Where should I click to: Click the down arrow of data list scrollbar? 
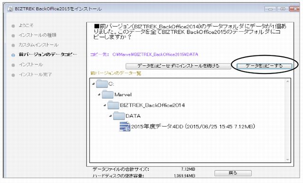pyautogui.click(x=287, y=160)
